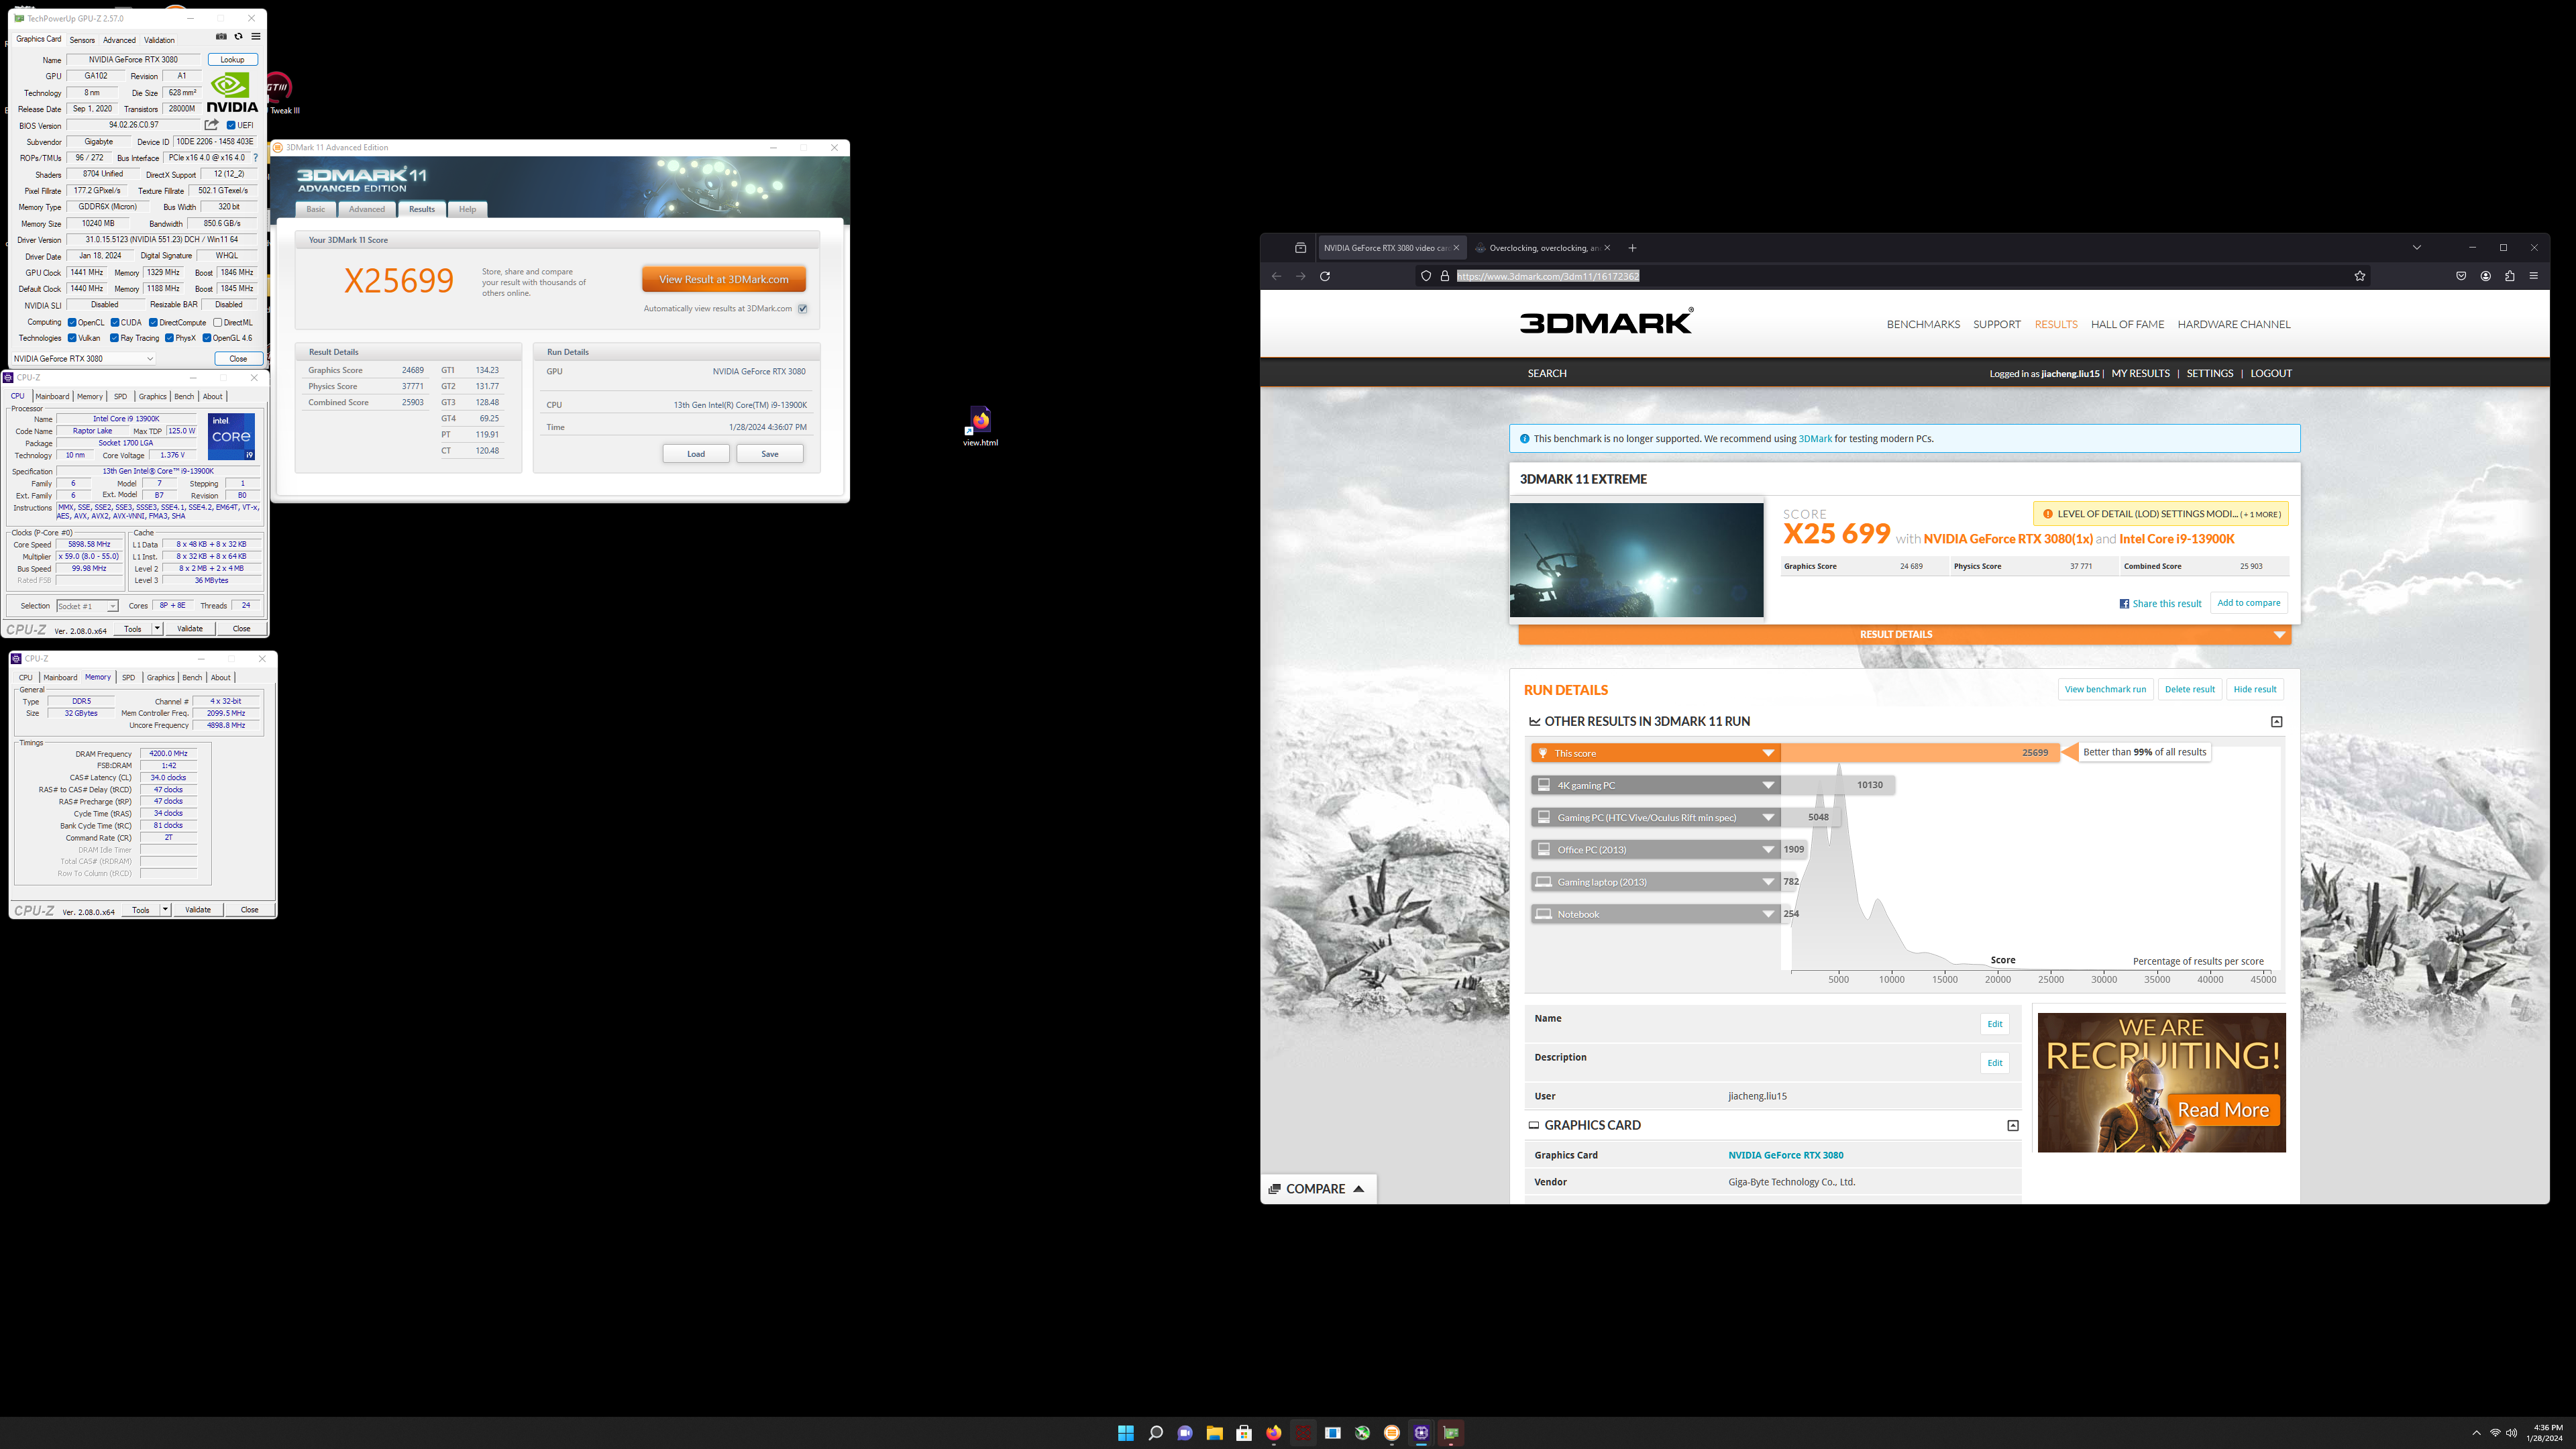The height and width of the screenshot is (1449, 2576).
Task: Open HALL OF FAME in the 3DMark site menu
Action: pos(2127,324)
